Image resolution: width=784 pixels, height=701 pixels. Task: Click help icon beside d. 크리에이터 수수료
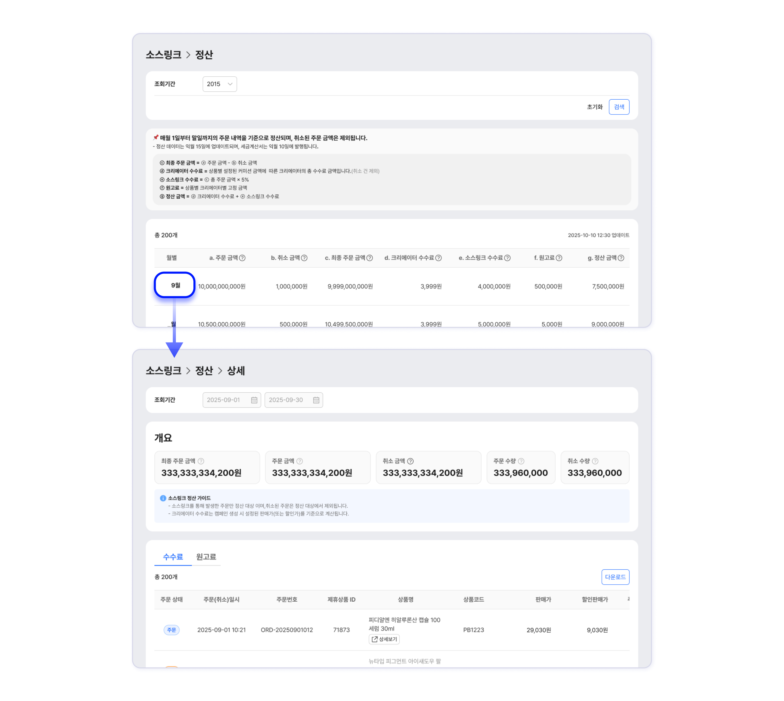[438, 258]
